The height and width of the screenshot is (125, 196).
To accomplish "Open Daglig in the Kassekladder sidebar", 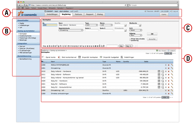I will pyautogui.click(x=22, y=23).
